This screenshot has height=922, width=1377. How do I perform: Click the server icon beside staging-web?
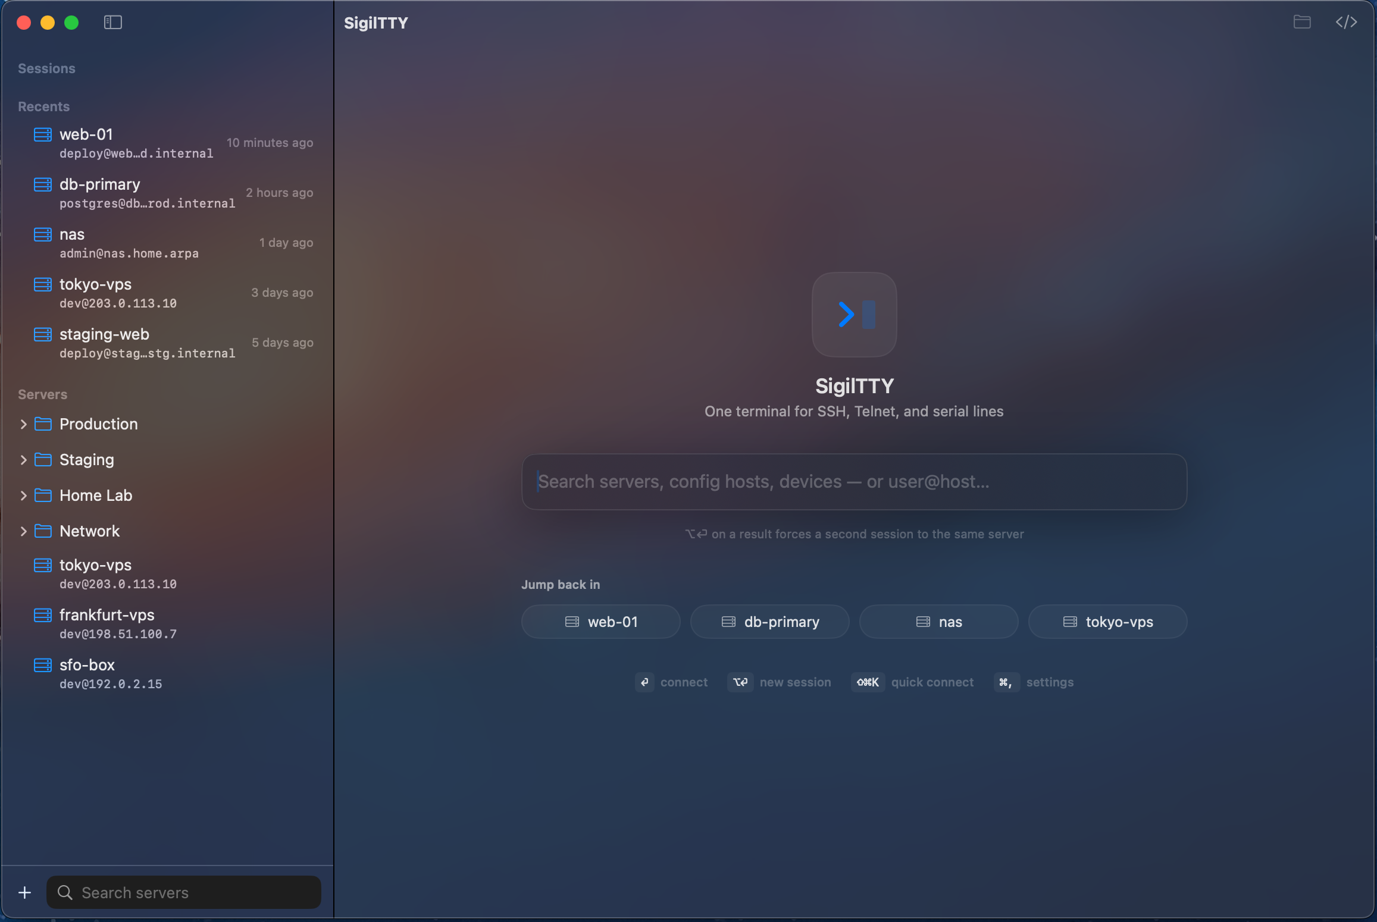tap(43, 334)
